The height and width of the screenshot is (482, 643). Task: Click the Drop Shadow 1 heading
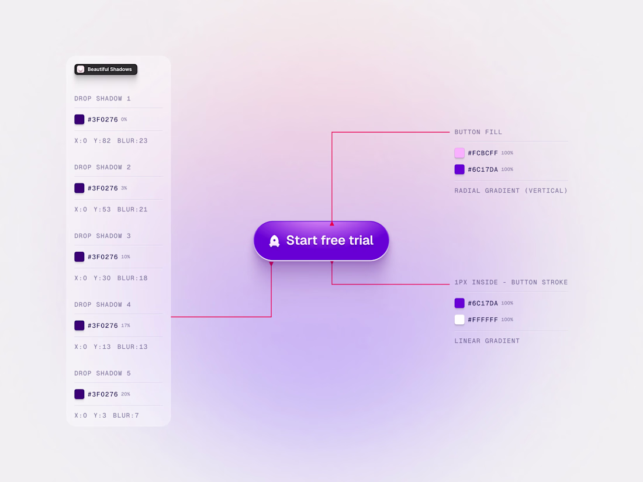pyautogui.click(x=102, y=98)
